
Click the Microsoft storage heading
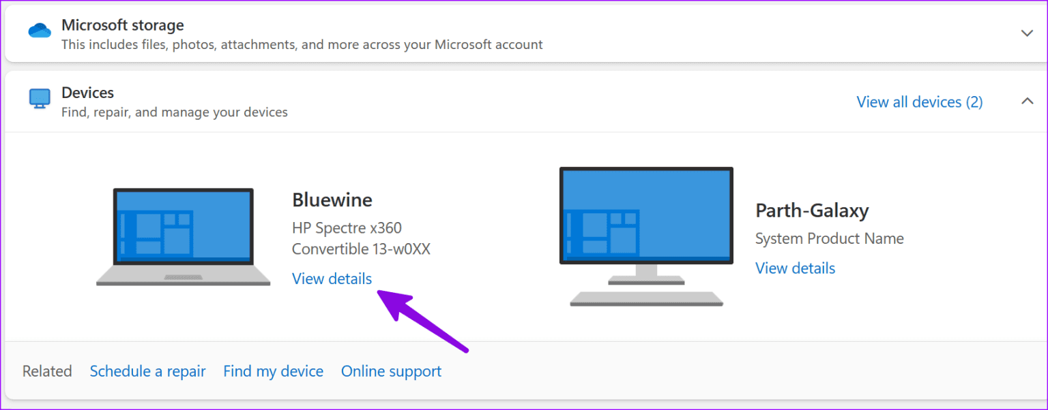[123, 25]
